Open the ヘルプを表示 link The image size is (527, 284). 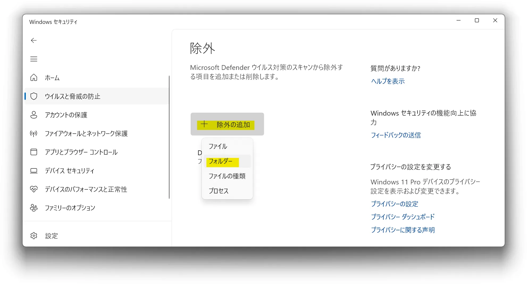[388, 81]
